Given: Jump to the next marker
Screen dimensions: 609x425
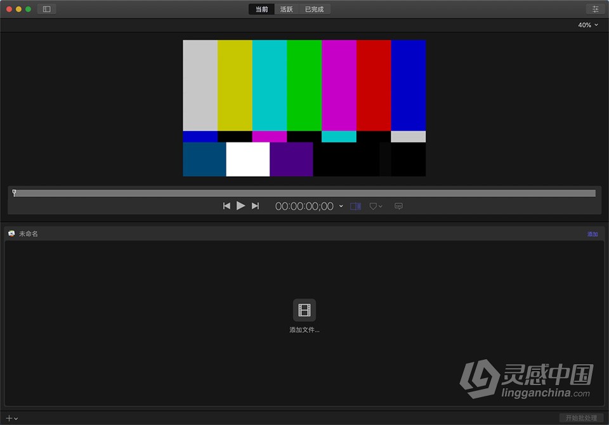Looking at the screenshot, I should [x=255, y=206].
